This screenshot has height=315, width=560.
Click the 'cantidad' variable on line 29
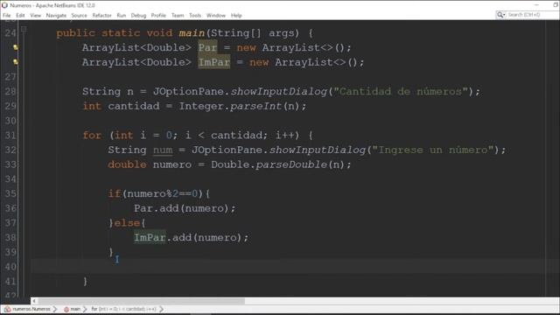pyautogui.click(x=134, y=106)
